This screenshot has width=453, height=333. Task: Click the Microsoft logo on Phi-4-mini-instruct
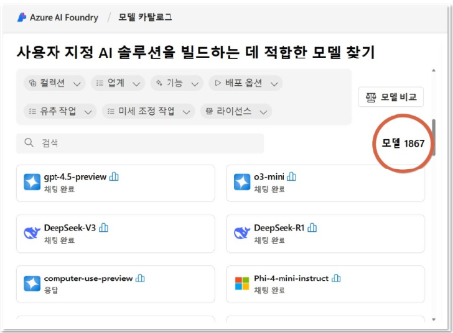click(242, 283)
